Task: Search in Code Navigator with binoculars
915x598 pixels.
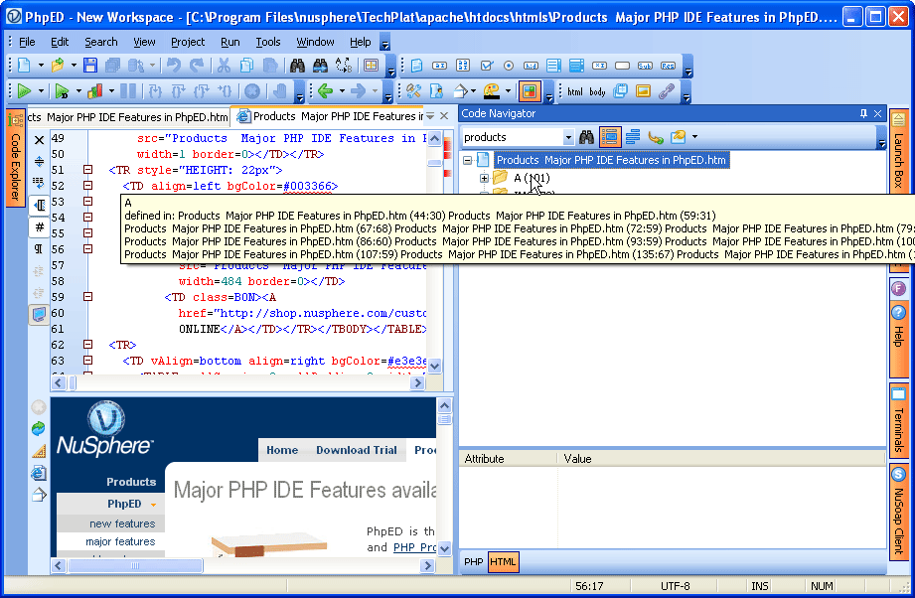Action: [x=586, y=137]
